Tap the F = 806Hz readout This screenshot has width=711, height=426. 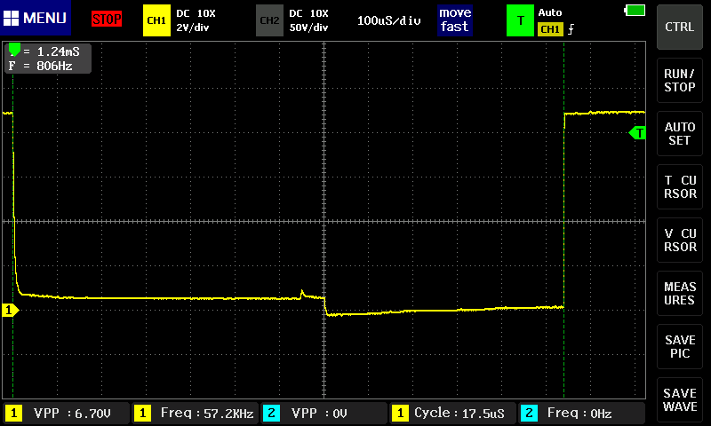pyautogui.click(x=40, y=66)
